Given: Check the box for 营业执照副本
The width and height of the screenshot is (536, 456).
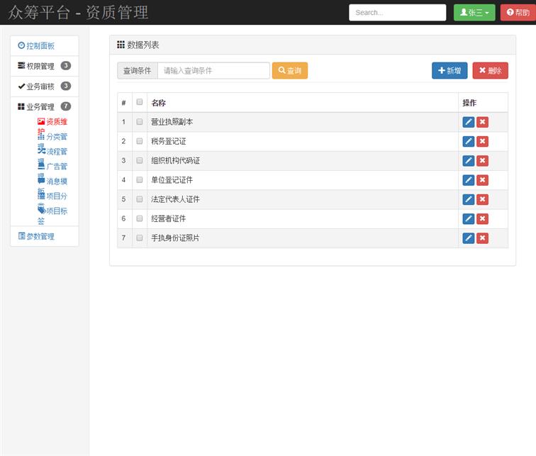Looking at the screenshot, I should [140, 122].
